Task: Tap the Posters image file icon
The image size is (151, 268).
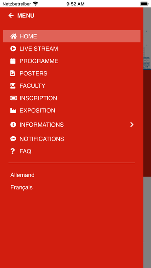Action: click(12, 73)
